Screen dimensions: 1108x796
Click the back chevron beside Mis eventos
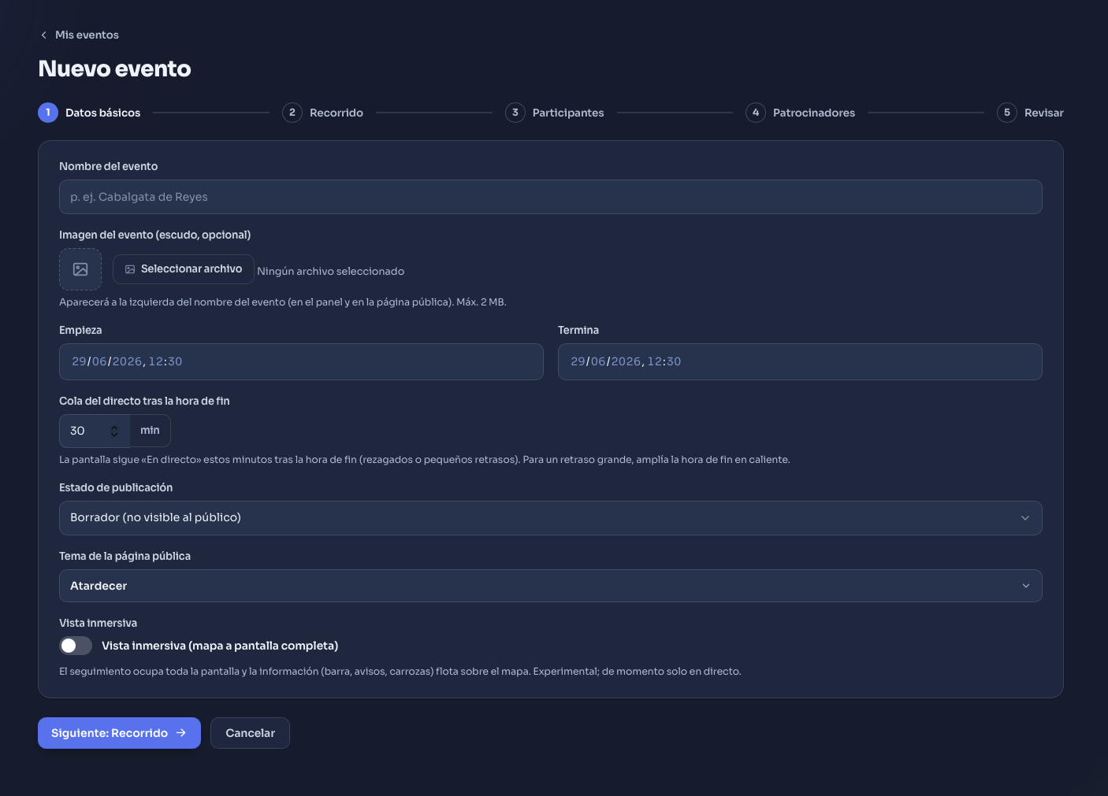pyautogui.click(x=43, y=35)
